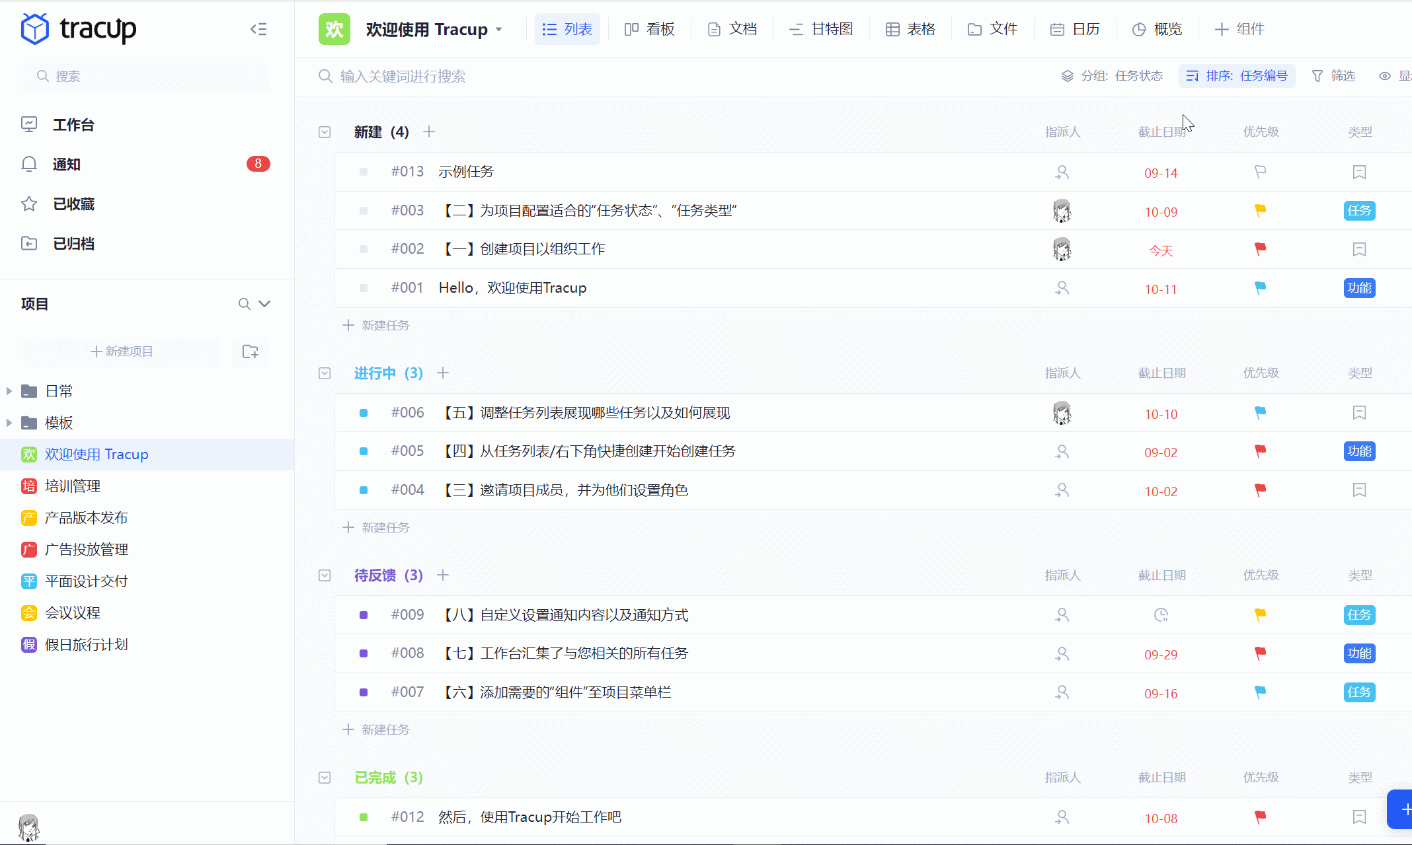Image resolution: width=1412 pixels, height=845 pixels.
Task: Toggle the 新建 group collapse checkbox
Action: click(325, 132)
